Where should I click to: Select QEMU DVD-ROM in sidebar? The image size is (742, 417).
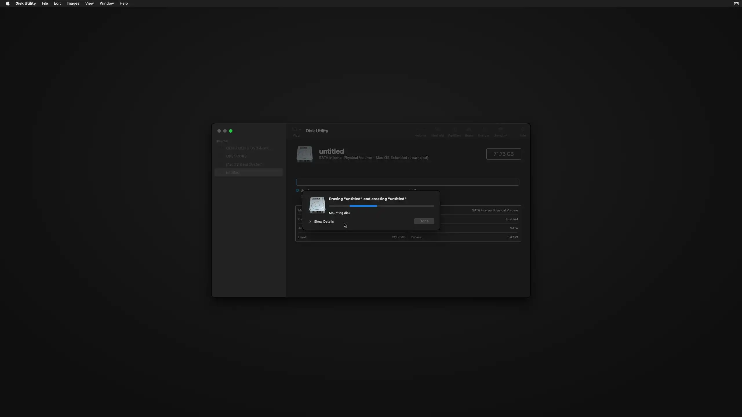248,148
